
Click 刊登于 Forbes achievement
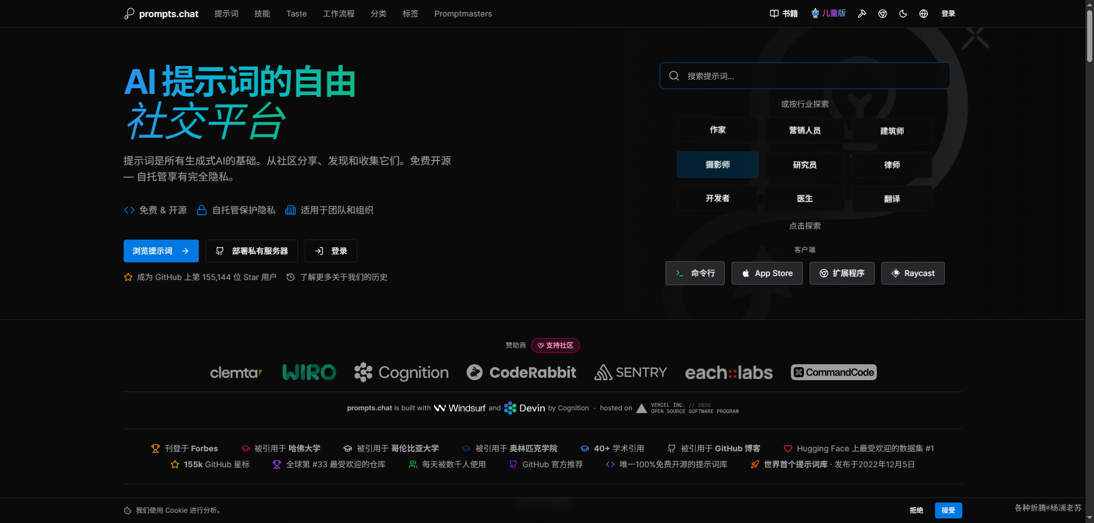(x=185, y=448)
